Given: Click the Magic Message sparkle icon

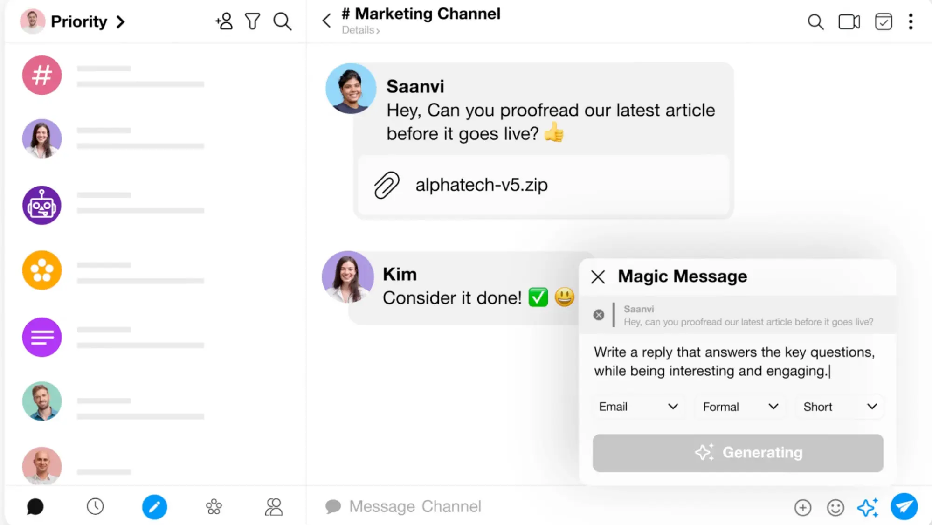Looking at the screenshot, I should pyautogui.click(x=867, y=507).
